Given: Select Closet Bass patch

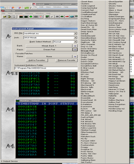Looking at the screenshot, I should [87, 2].
